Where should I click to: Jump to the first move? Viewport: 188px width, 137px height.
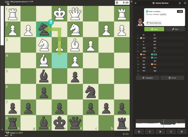coord(139,132)
